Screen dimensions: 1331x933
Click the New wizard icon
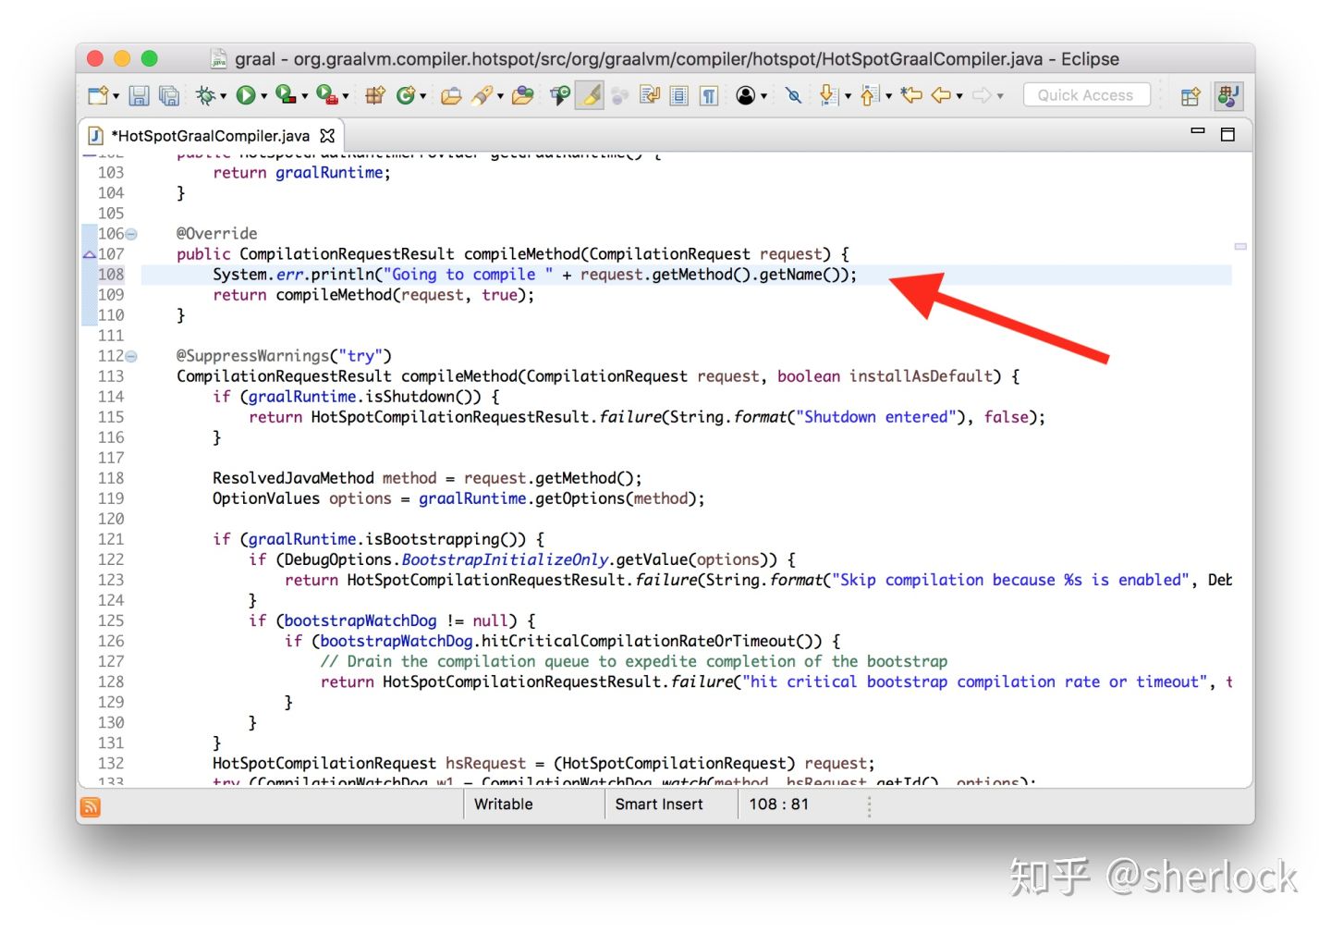(97, 95)
